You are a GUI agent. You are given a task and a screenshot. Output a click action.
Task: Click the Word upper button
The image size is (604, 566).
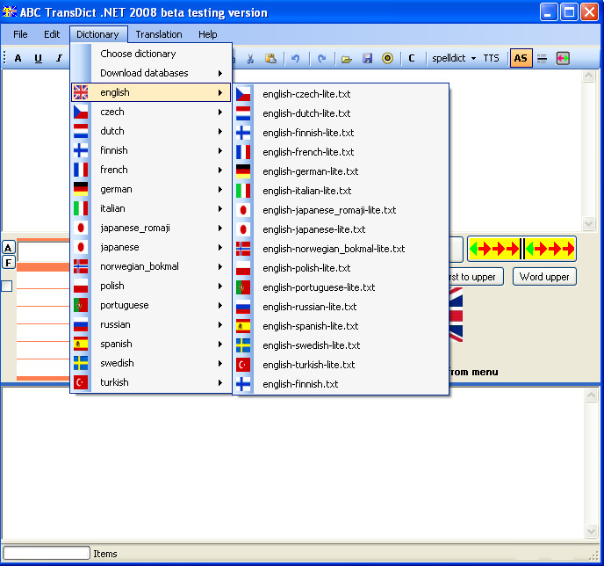pyautogui.click(x=544, y=277)
